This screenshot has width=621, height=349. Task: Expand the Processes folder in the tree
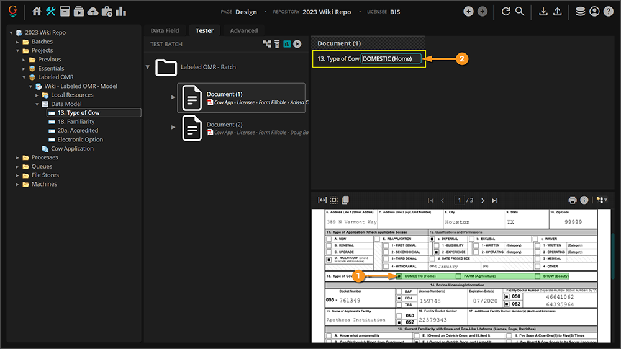(18, 157)
